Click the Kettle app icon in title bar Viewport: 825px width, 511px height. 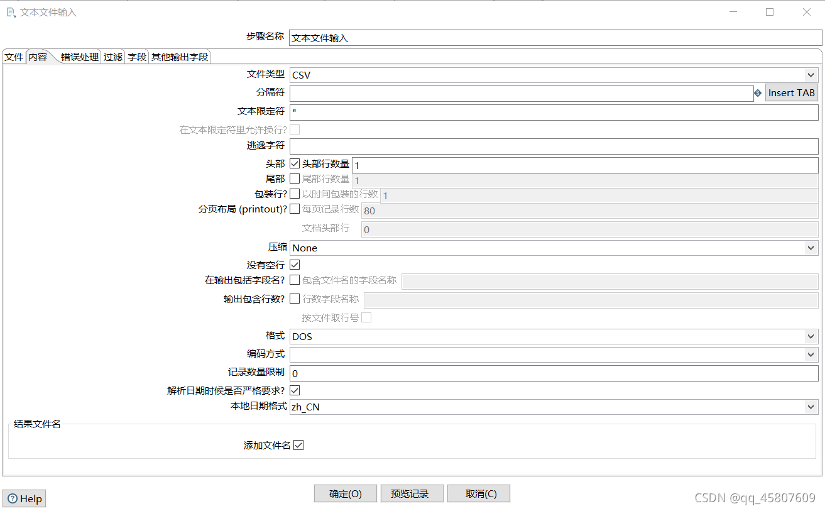[11, 12]
